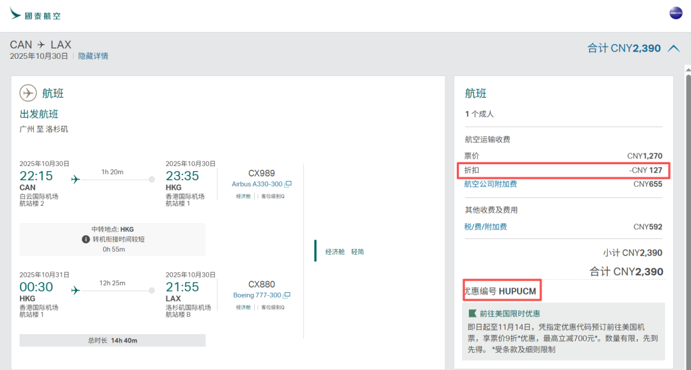Image resolution: width=691 pixels, height=370 pixels.
Task: Click the info icon beside 转机衔接时间较短
Action: click(86, 239)
